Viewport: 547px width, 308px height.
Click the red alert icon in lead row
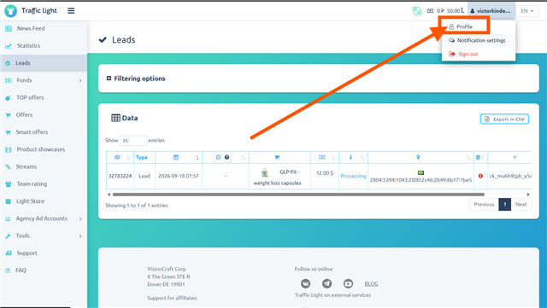(x=480, y=176)
